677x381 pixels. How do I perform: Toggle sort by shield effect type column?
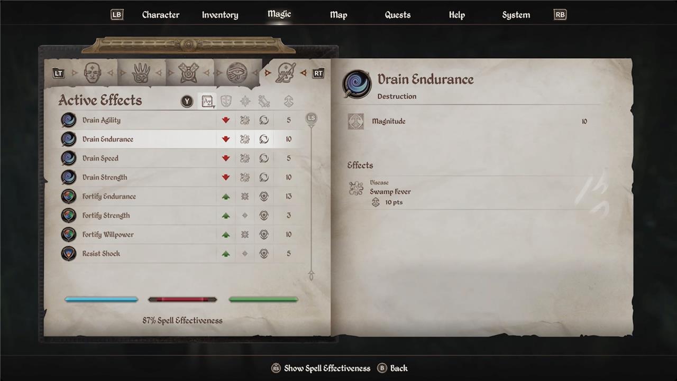click(226, 101)
